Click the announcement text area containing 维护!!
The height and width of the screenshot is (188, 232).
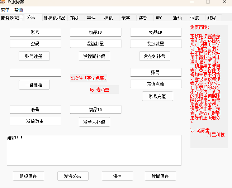[x=94, y=150]
